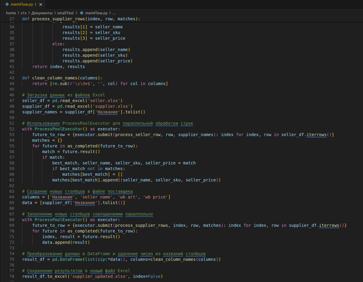Click comment 'Преобразование данных в DataFrame' line 74

[114, 254]
